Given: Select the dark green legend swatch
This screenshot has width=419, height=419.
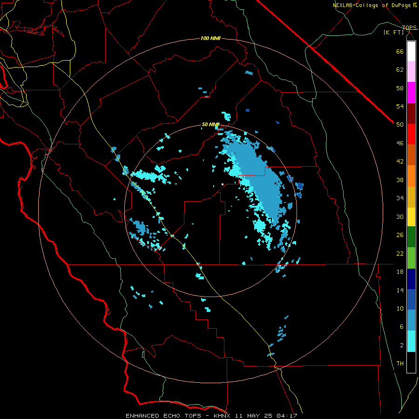Looking at the screenshot, I should 411,237.
